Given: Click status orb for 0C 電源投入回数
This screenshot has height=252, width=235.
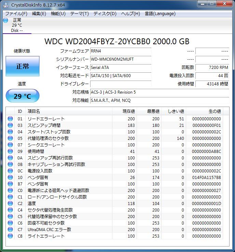Looking at the screenshot, I should (10, 171).
